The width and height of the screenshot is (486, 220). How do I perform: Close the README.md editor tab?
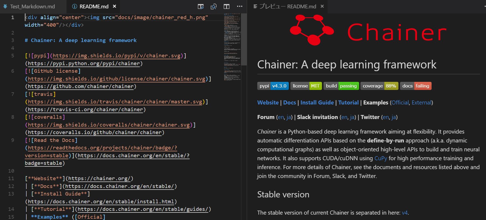point(114,6)
